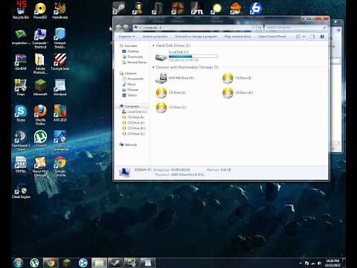This screenshot has height=268, width=357.
Task: Click System properties in the toolbar
Action: 155,36
